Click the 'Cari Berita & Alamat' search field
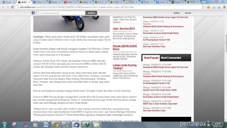 [x=62, y=13]
